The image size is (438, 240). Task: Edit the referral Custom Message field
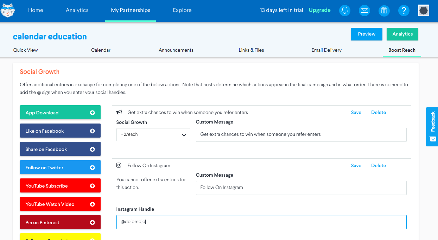click(301, 134)
